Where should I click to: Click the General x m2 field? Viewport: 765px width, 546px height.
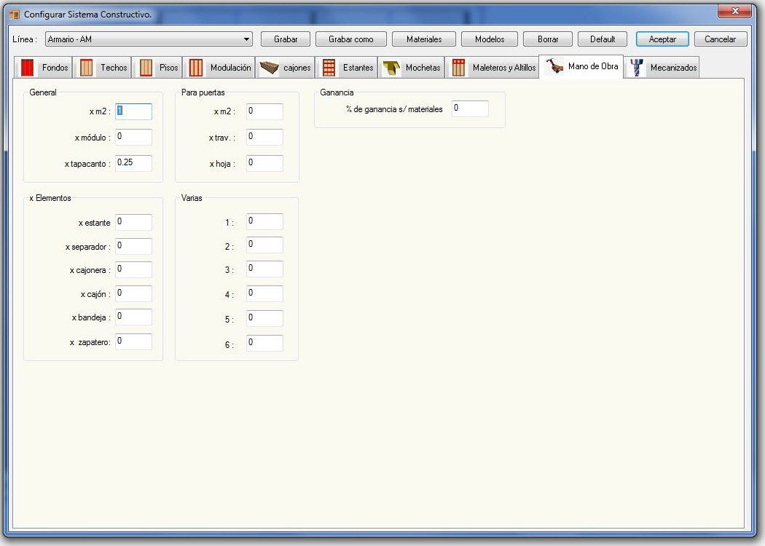(133, 111)
